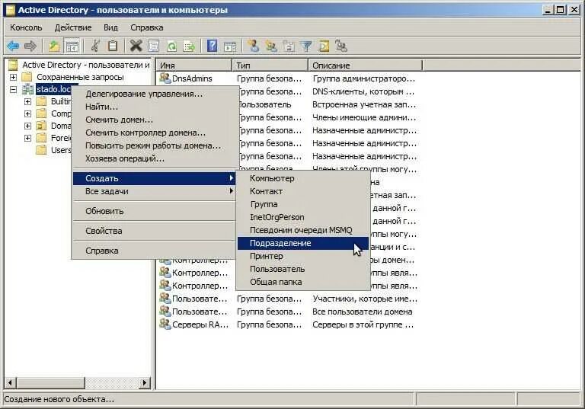585x409 pixels.
Task: Click Свойства in the context menu
Action: (x=154, y=231)
